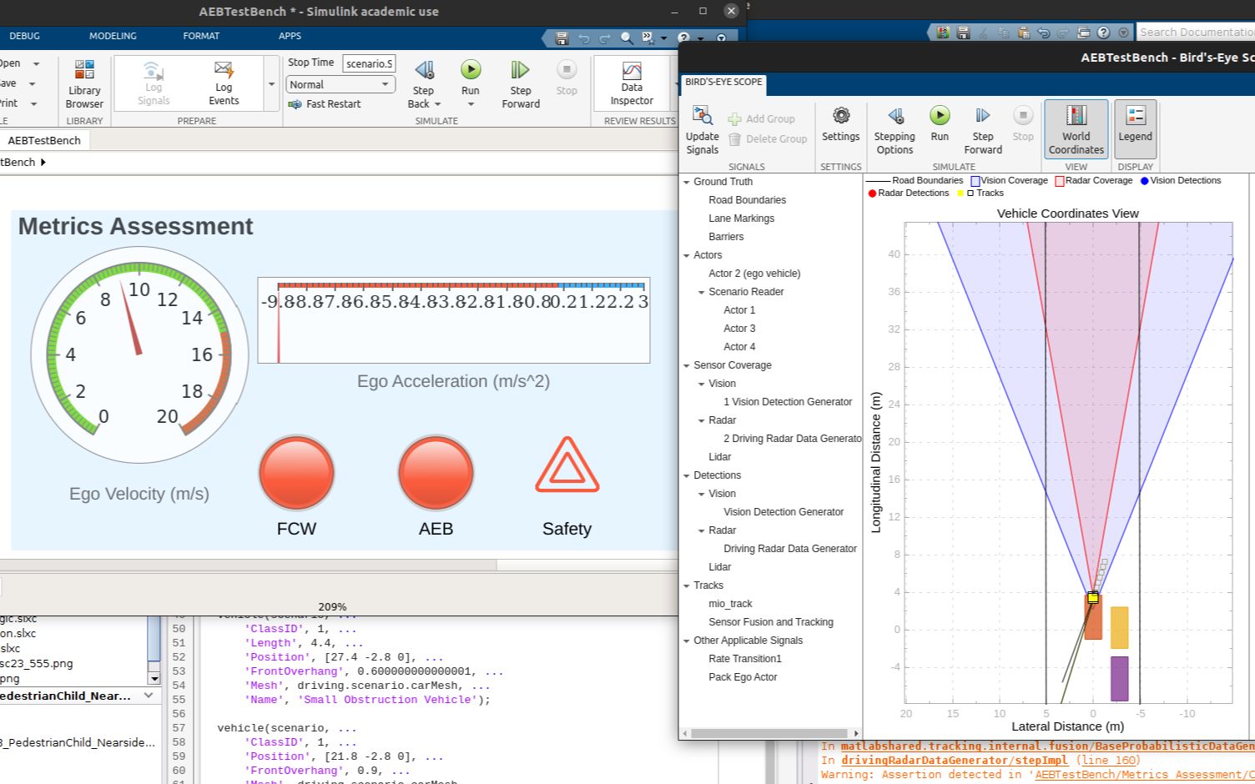Click Paste icon in MATLAB quick-access toolbar
The image size is (1255, 784).
pos(1023,33)
